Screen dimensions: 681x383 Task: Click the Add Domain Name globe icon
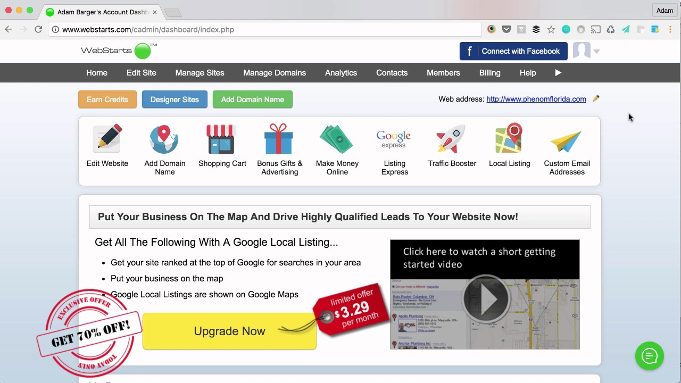(164, 139)
